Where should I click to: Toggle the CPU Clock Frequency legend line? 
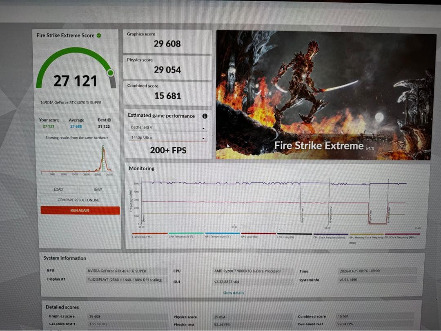click(331, 235)
